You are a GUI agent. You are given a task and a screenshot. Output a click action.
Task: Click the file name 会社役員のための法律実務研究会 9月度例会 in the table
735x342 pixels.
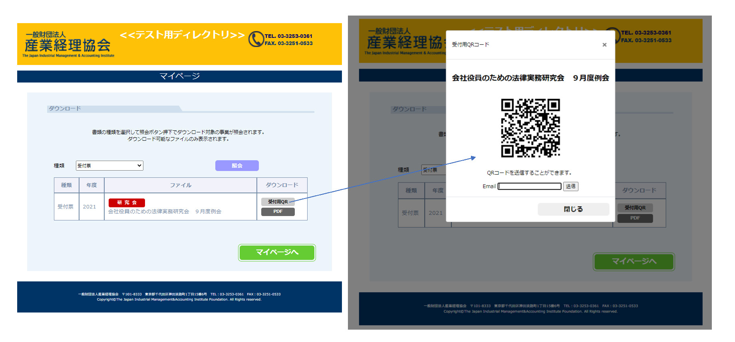click(165, 211)
